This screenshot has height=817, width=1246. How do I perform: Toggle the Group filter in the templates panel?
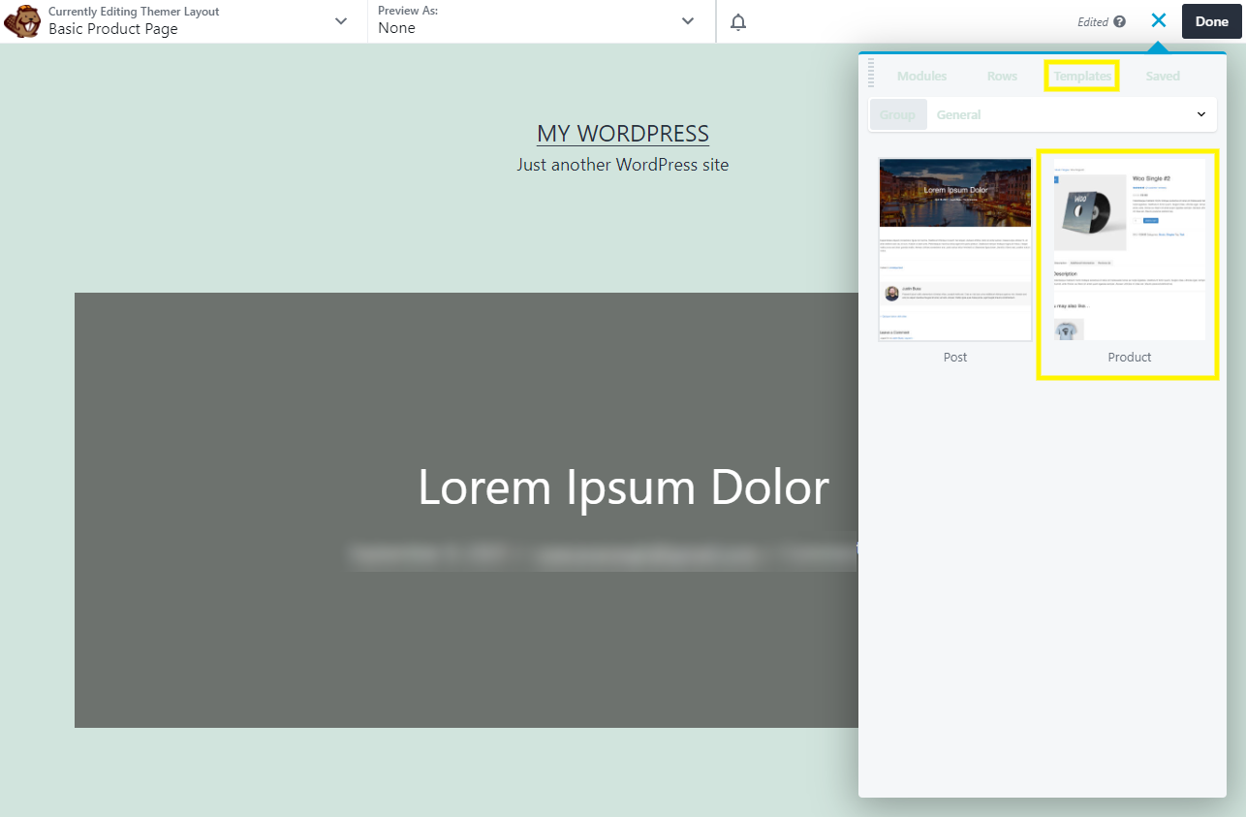pyautogui.click(x=897, y=114)
